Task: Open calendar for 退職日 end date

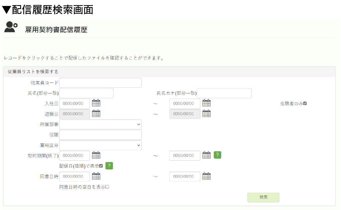Action: [207, 114]
